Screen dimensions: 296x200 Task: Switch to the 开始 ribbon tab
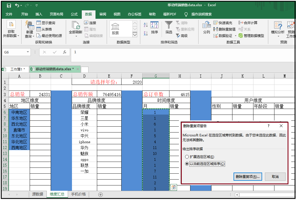pyautogui.click(x=25, y=14)
